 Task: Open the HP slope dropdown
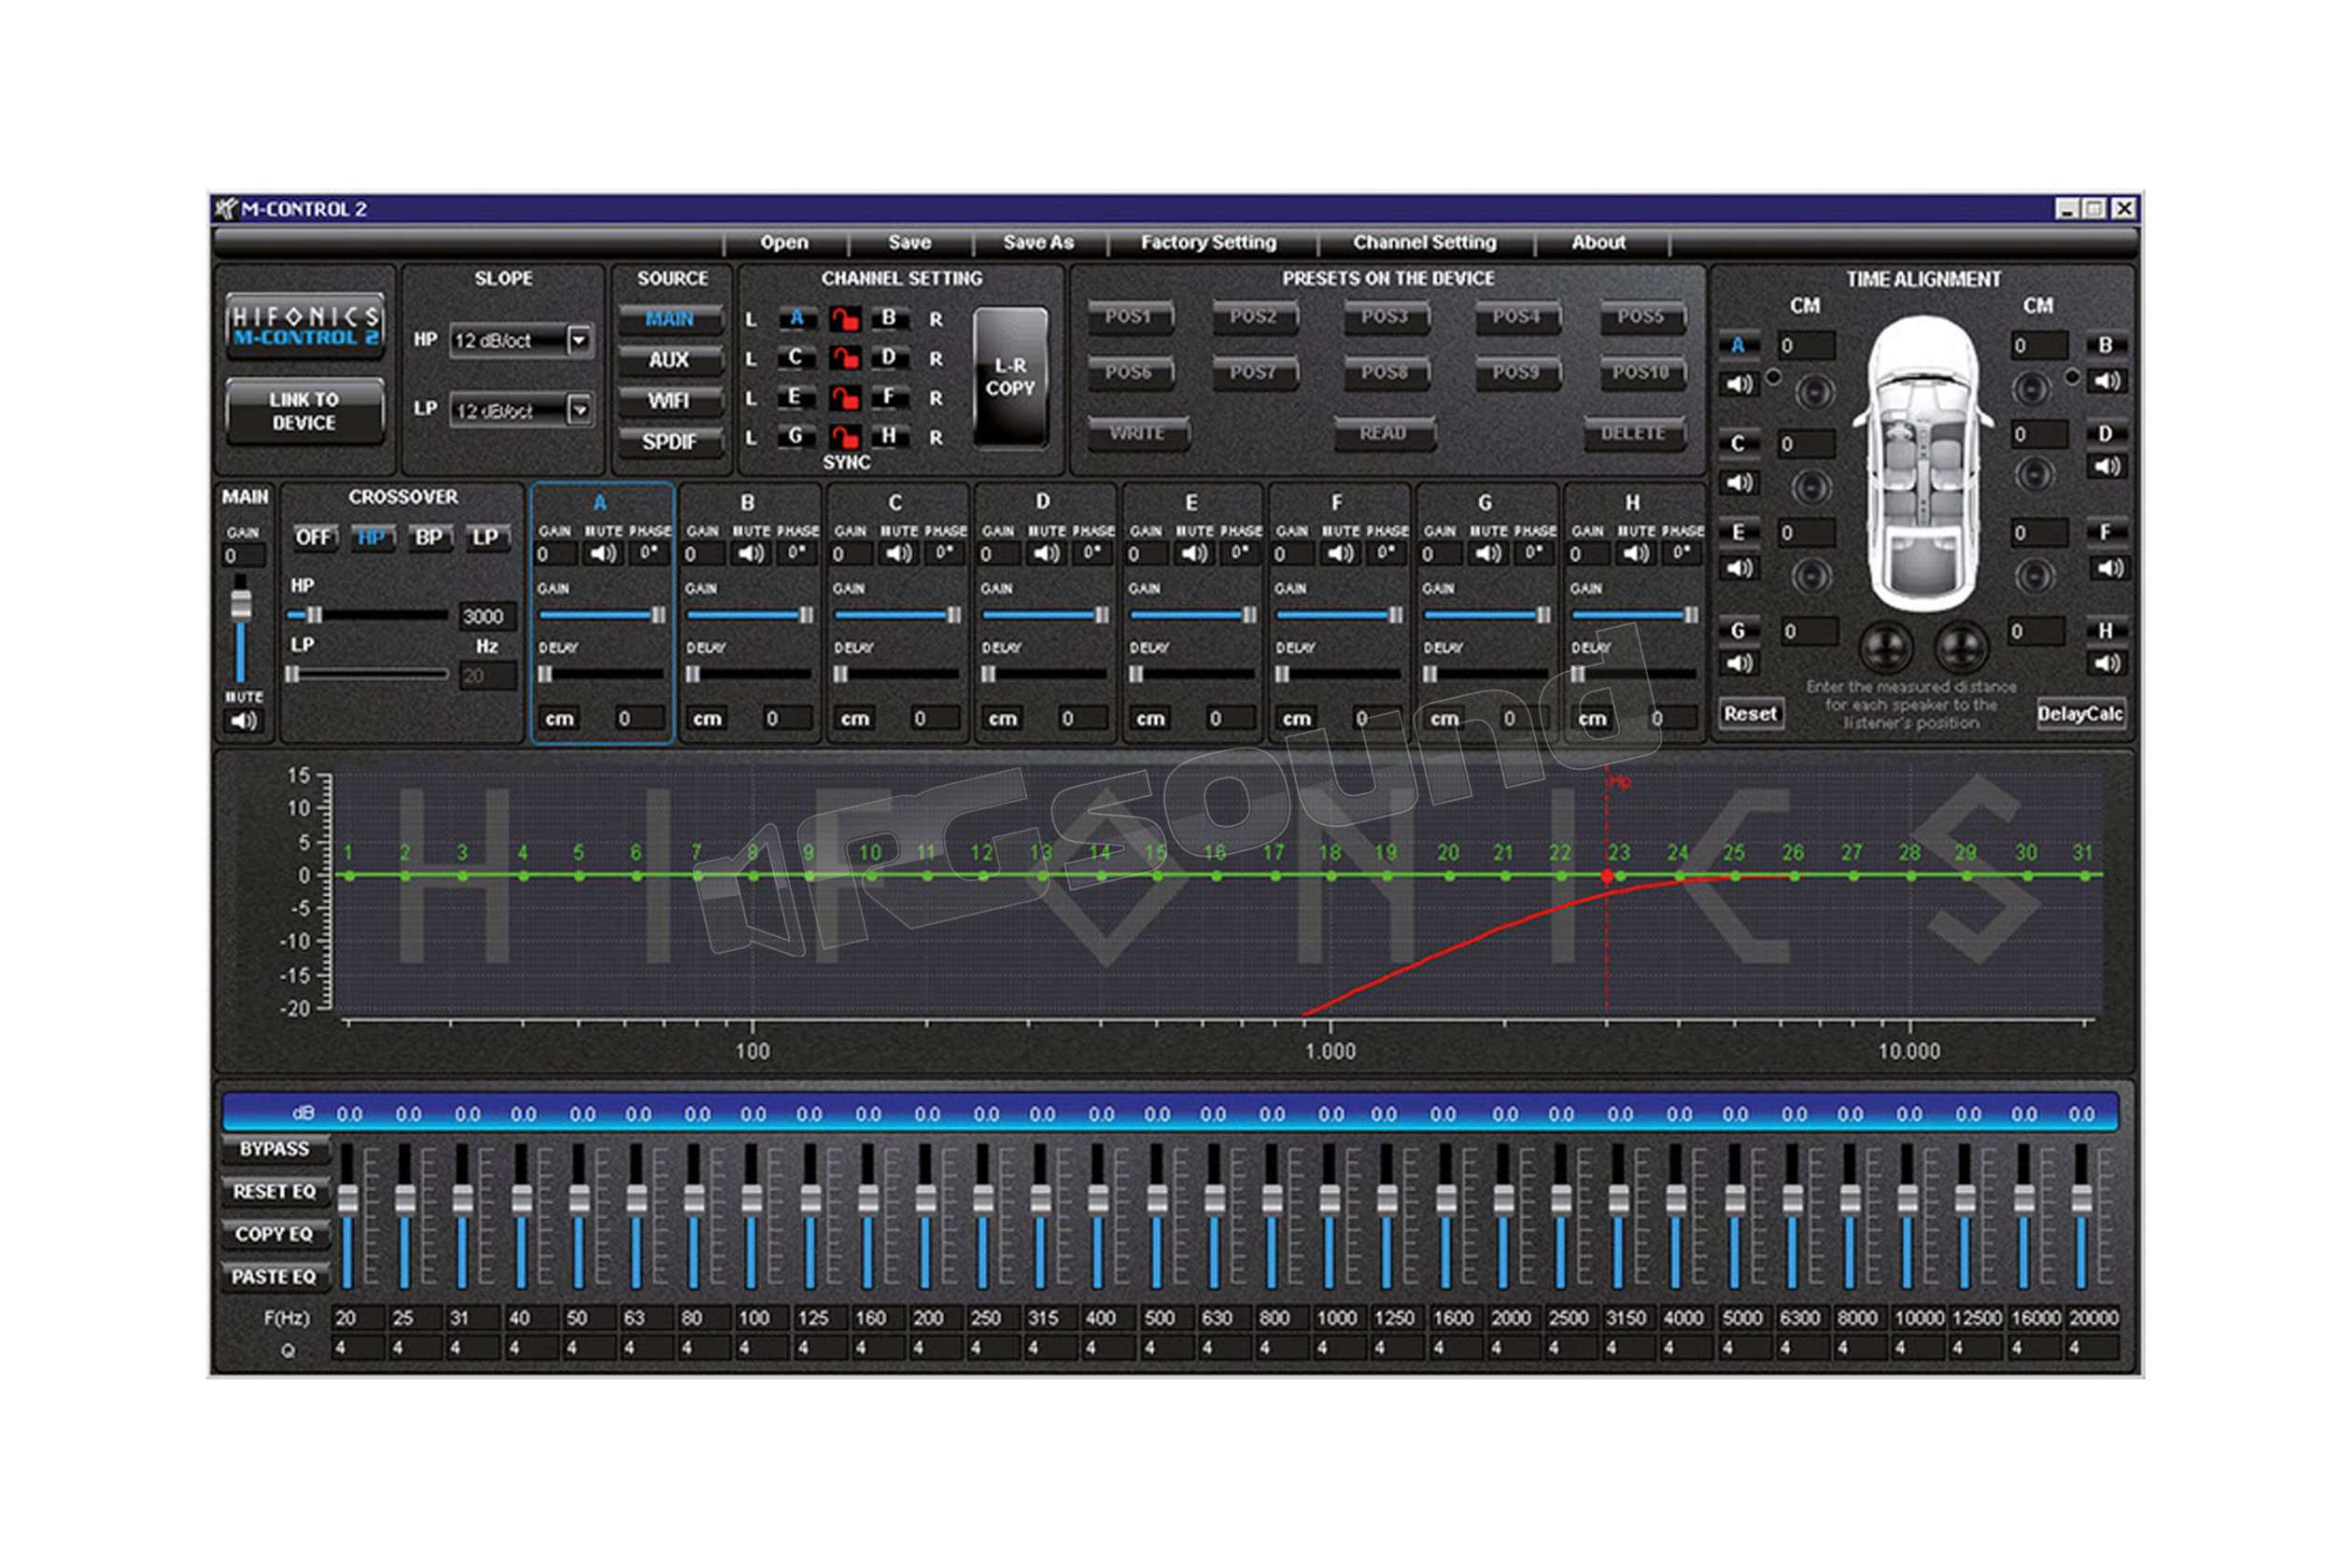[x=578, y=341]
